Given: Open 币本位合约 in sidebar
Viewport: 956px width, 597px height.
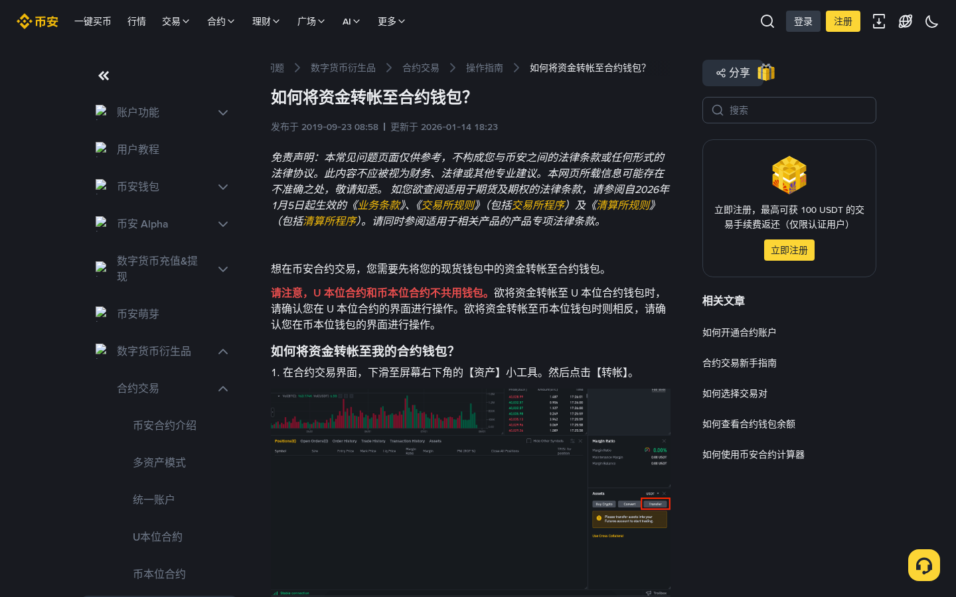Looking at the screenshot, I should (x=159, y=574).
